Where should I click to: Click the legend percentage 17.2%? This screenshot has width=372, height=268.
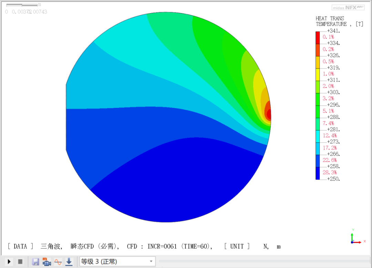pos(330,148)
